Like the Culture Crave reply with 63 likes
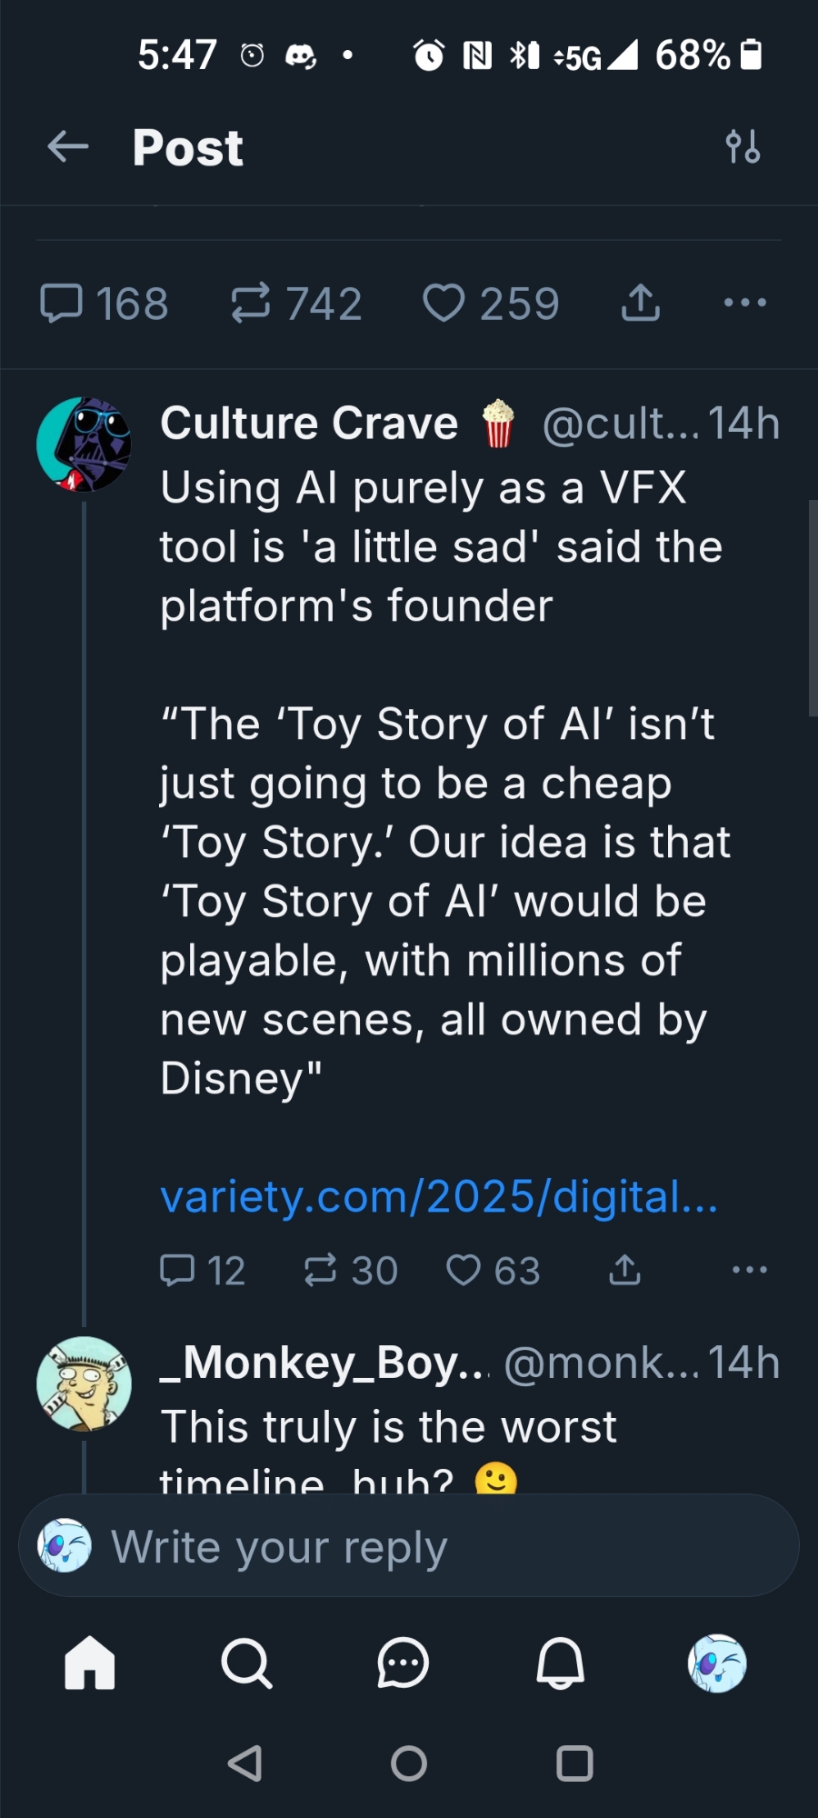 (x=464, y=1270)
